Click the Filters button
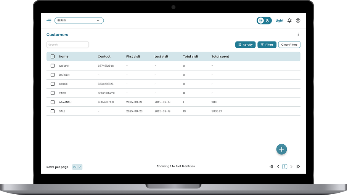 click(267, 45)
